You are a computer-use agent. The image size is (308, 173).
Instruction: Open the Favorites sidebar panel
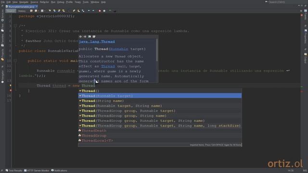2,40
